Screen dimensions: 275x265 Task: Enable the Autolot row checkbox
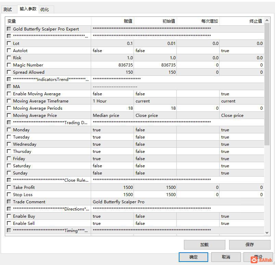click(x=9, y=50)
